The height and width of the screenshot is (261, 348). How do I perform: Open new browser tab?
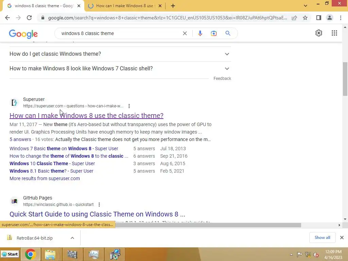(x=173, y=6)
